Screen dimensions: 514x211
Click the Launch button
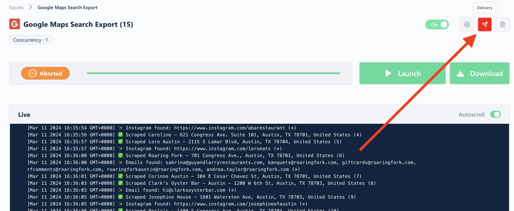402,73
